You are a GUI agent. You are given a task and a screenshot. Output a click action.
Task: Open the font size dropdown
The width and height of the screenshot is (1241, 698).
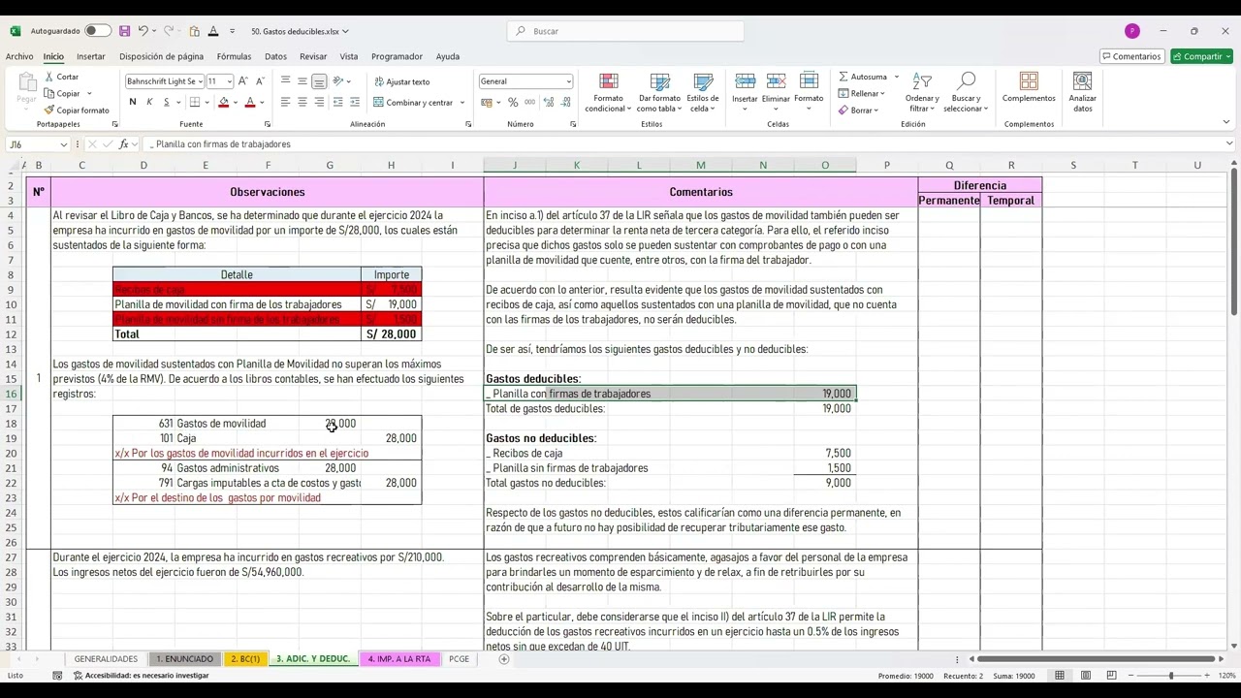tap(229, 81)
